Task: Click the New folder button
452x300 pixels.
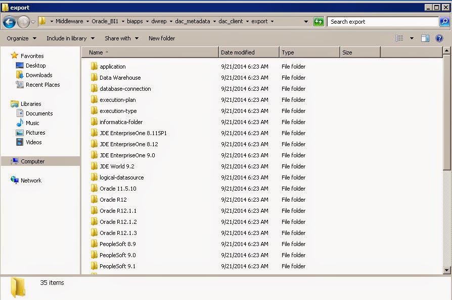Action: point(162,38)
